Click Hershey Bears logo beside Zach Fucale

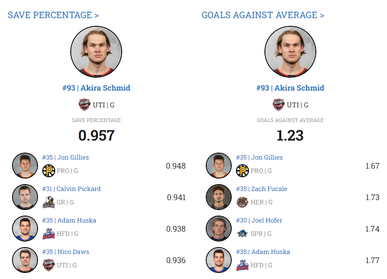click(x=242, y=202)
